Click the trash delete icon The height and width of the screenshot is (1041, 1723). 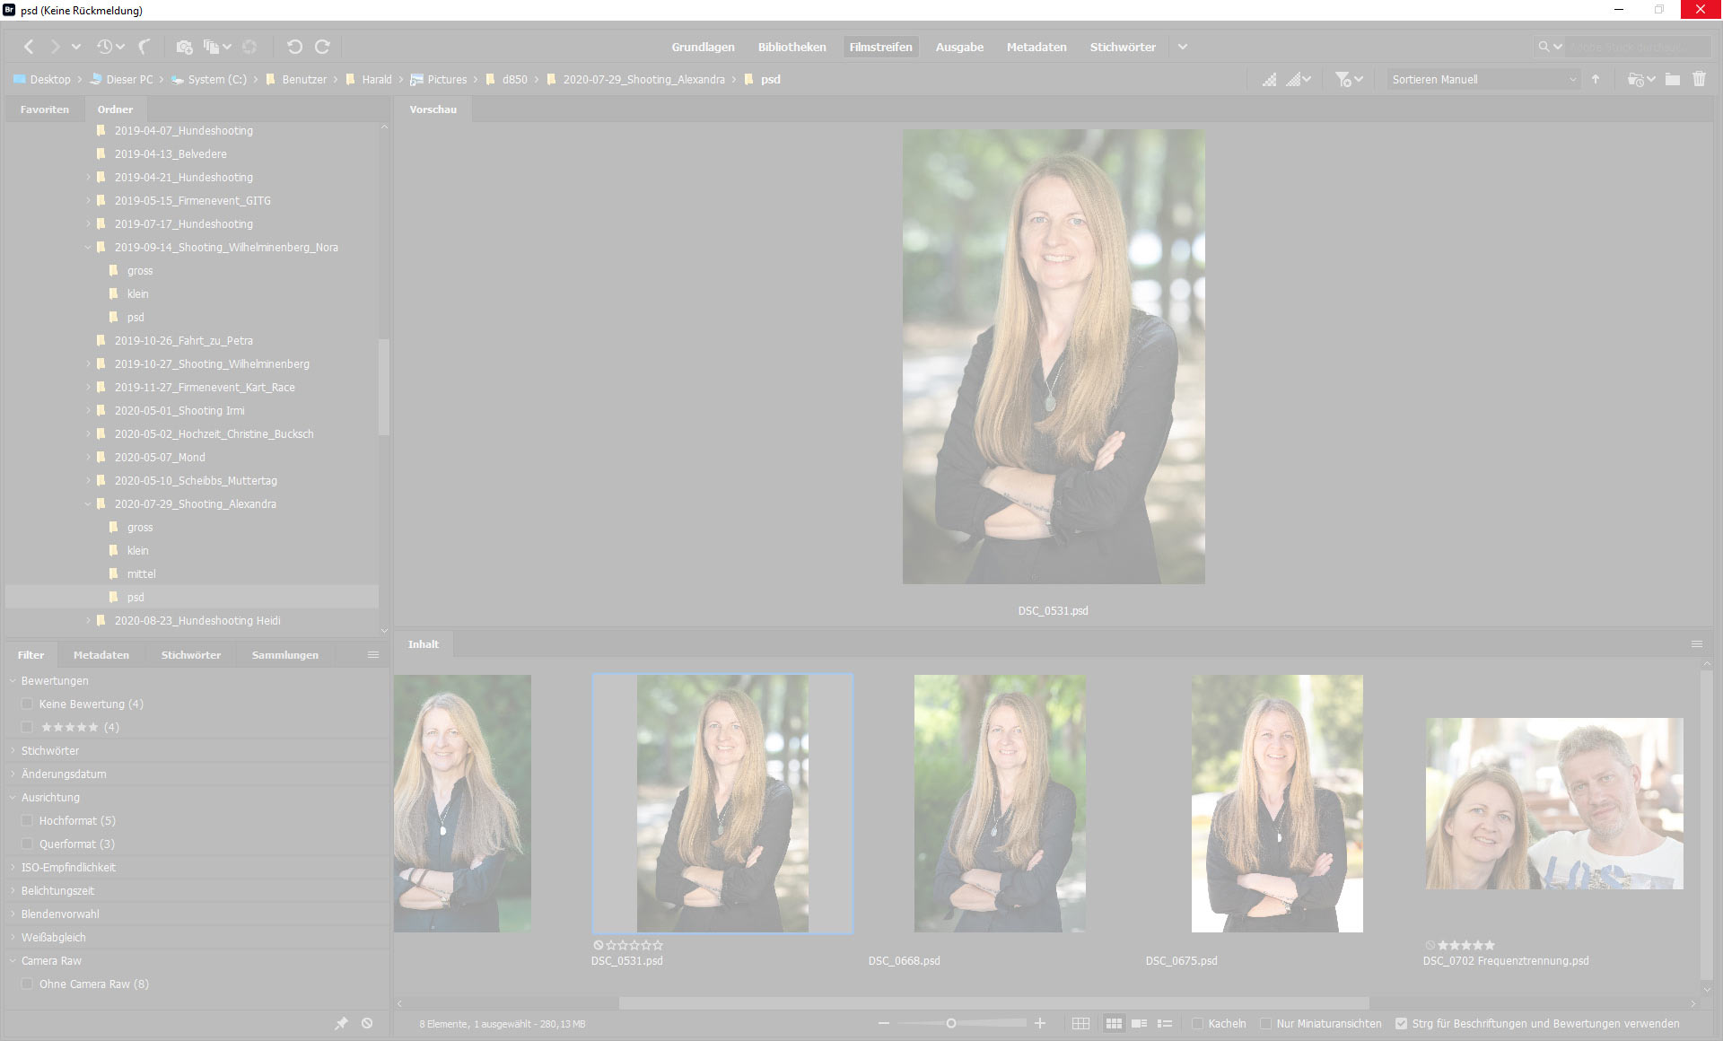click(x=1699, y=79)
